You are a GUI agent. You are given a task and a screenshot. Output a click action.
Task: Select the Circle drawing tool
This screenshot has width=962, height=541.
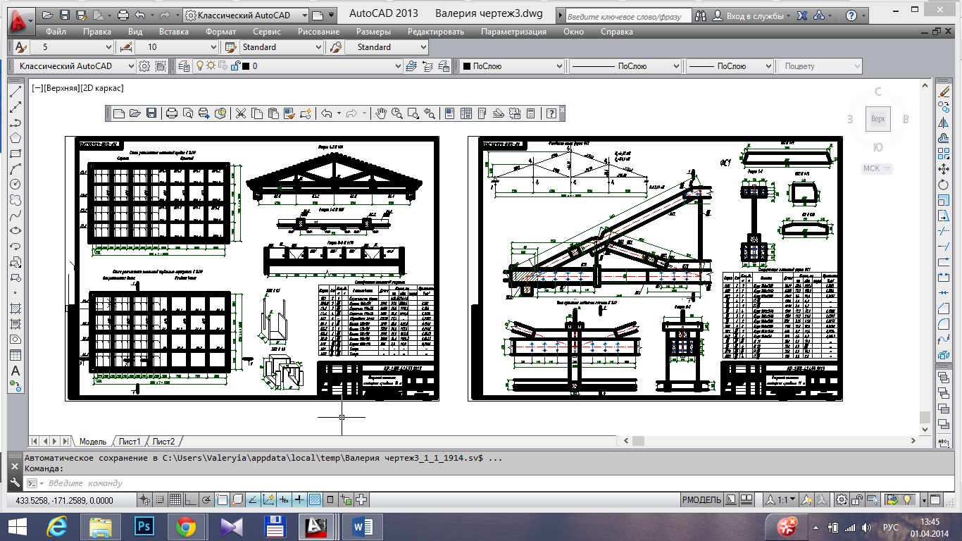point(15,185)
